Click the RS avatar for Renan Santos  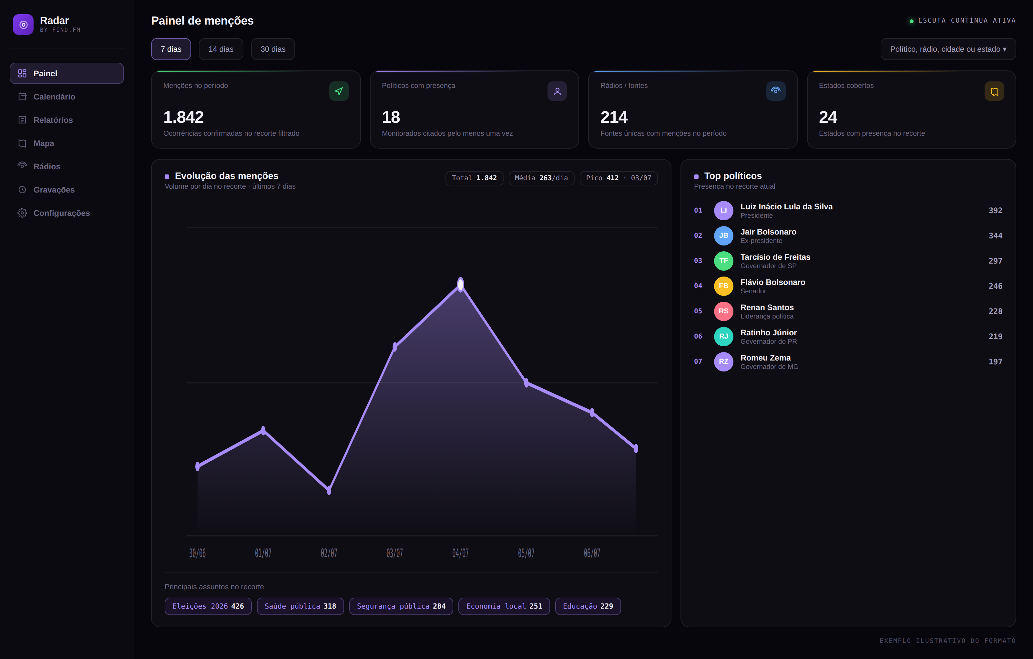pyautogui.click(x=723, y=311)
